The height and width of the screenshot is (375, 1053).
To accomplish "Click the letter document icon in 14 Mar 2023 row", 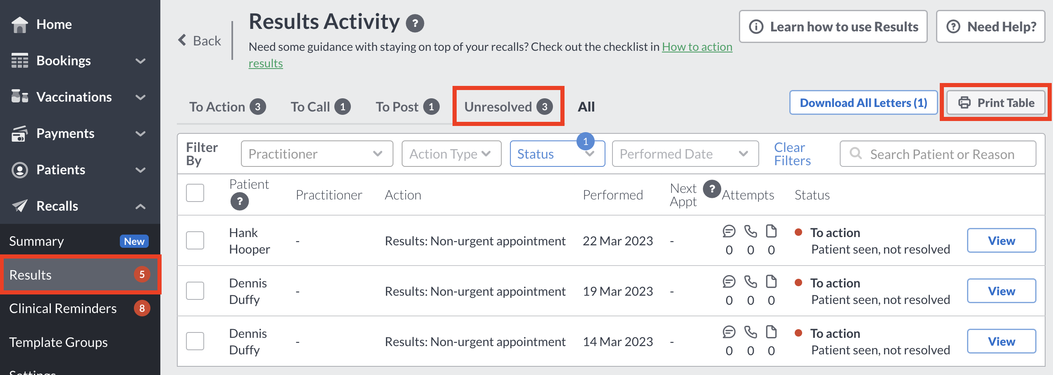I will coord(771,332).
